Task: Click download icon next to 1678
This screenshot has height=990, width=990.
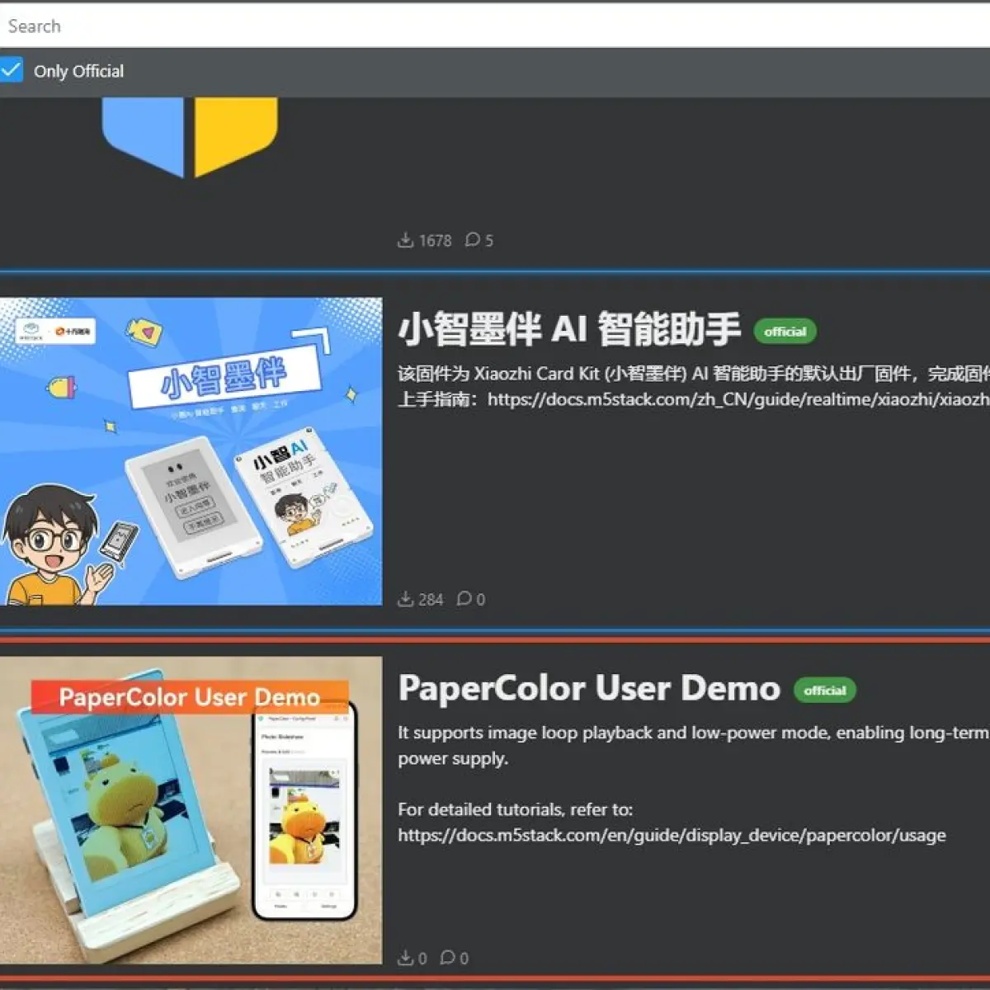Action: click(x=405, y=240)
